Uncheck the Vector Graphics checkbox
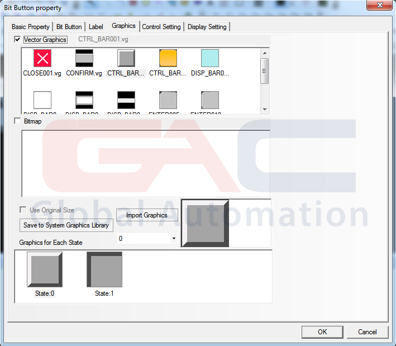The image size is (396, 346). 17,40
